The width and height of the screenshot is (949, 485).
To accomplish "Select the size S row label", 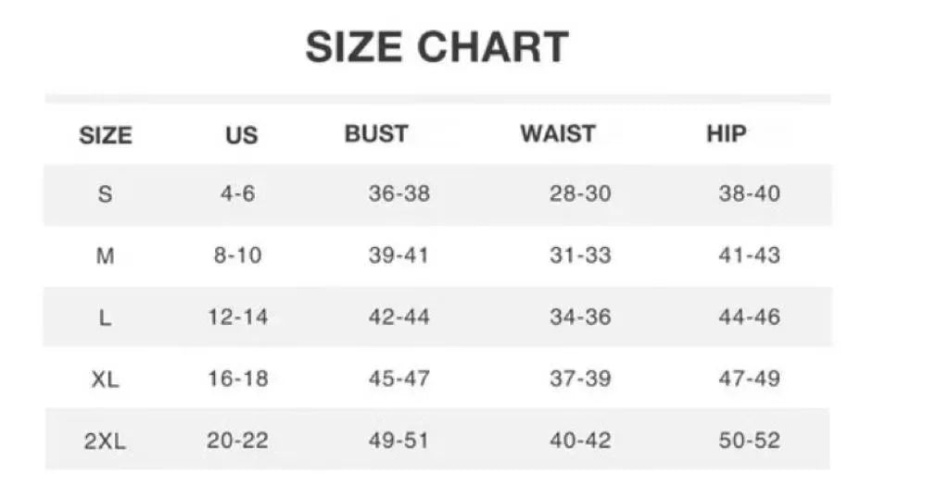I will [x=106, y=194].
